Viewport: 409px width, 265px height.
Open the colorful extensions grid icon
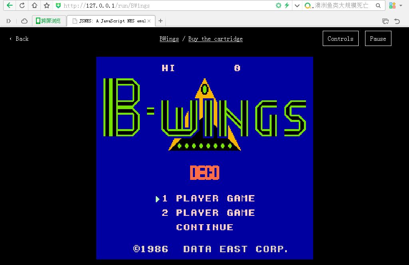point(392,6)
